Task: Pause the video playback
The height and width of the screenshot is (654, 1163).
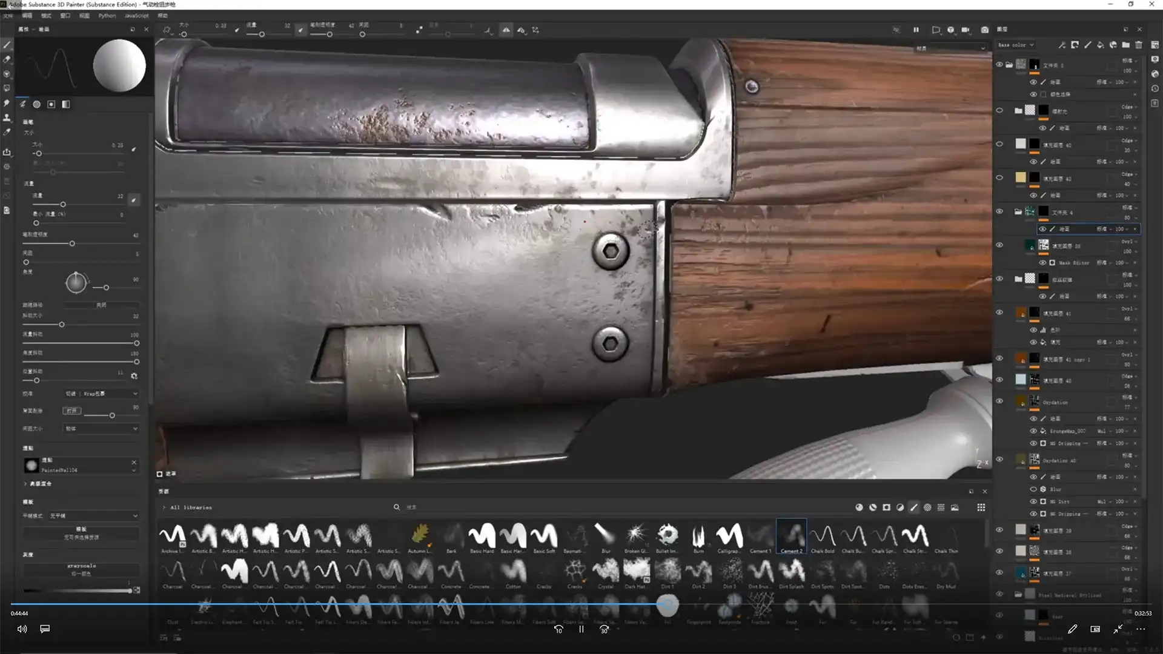Action: (x=581, y=629)
